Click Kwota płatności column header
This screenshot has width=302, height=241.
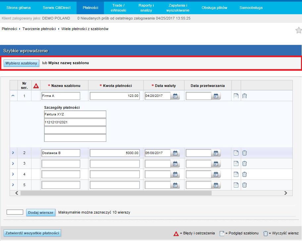pyautogui.click(x=116, y=86)
